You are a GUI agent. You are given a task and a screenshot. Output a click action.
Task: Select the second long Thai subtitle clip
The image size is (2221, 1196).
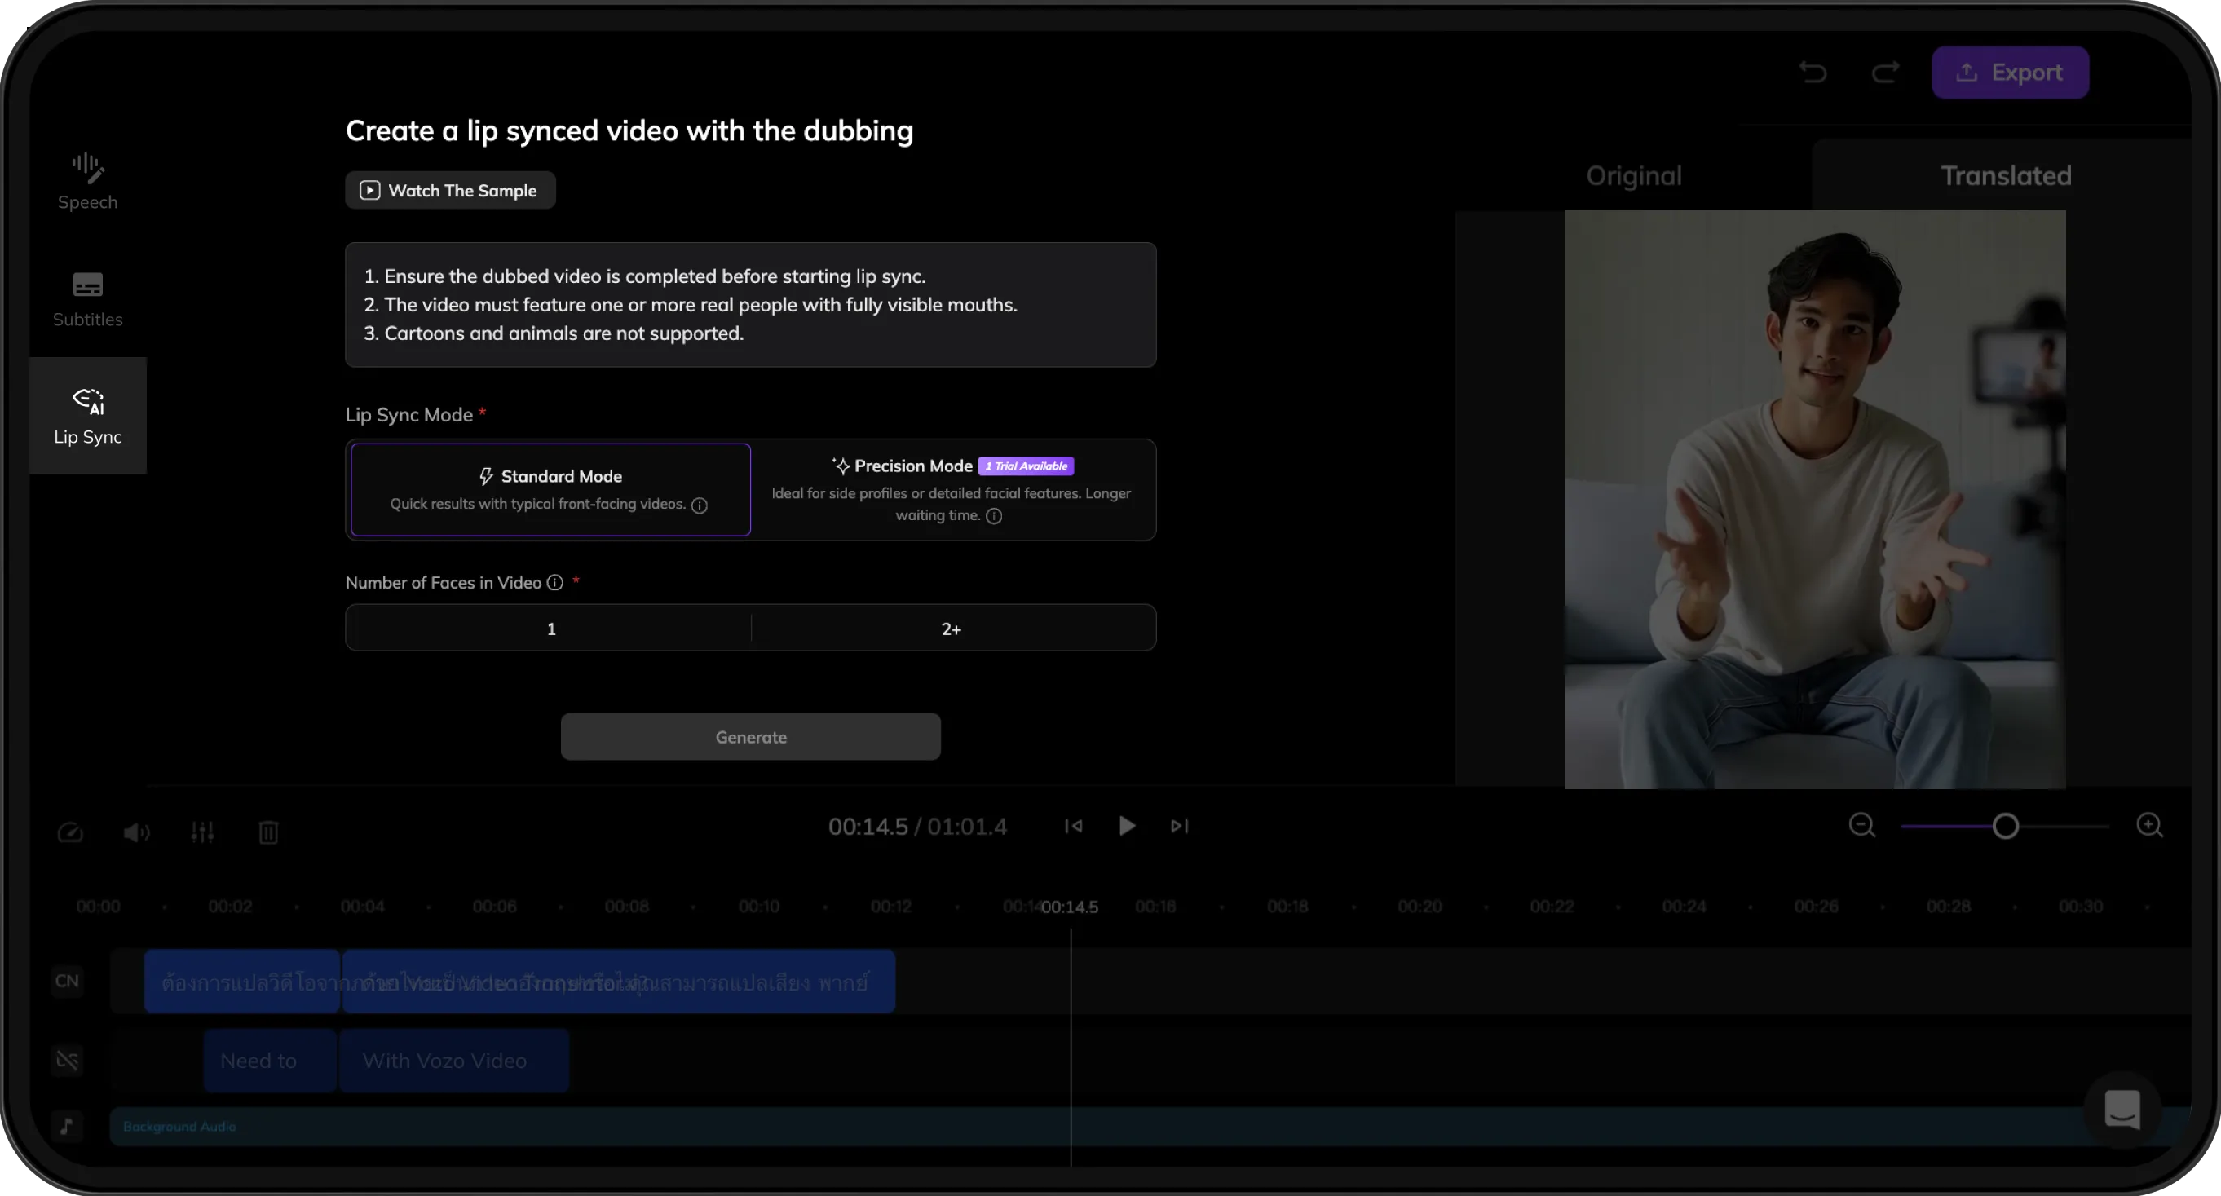tap(618, 982)
